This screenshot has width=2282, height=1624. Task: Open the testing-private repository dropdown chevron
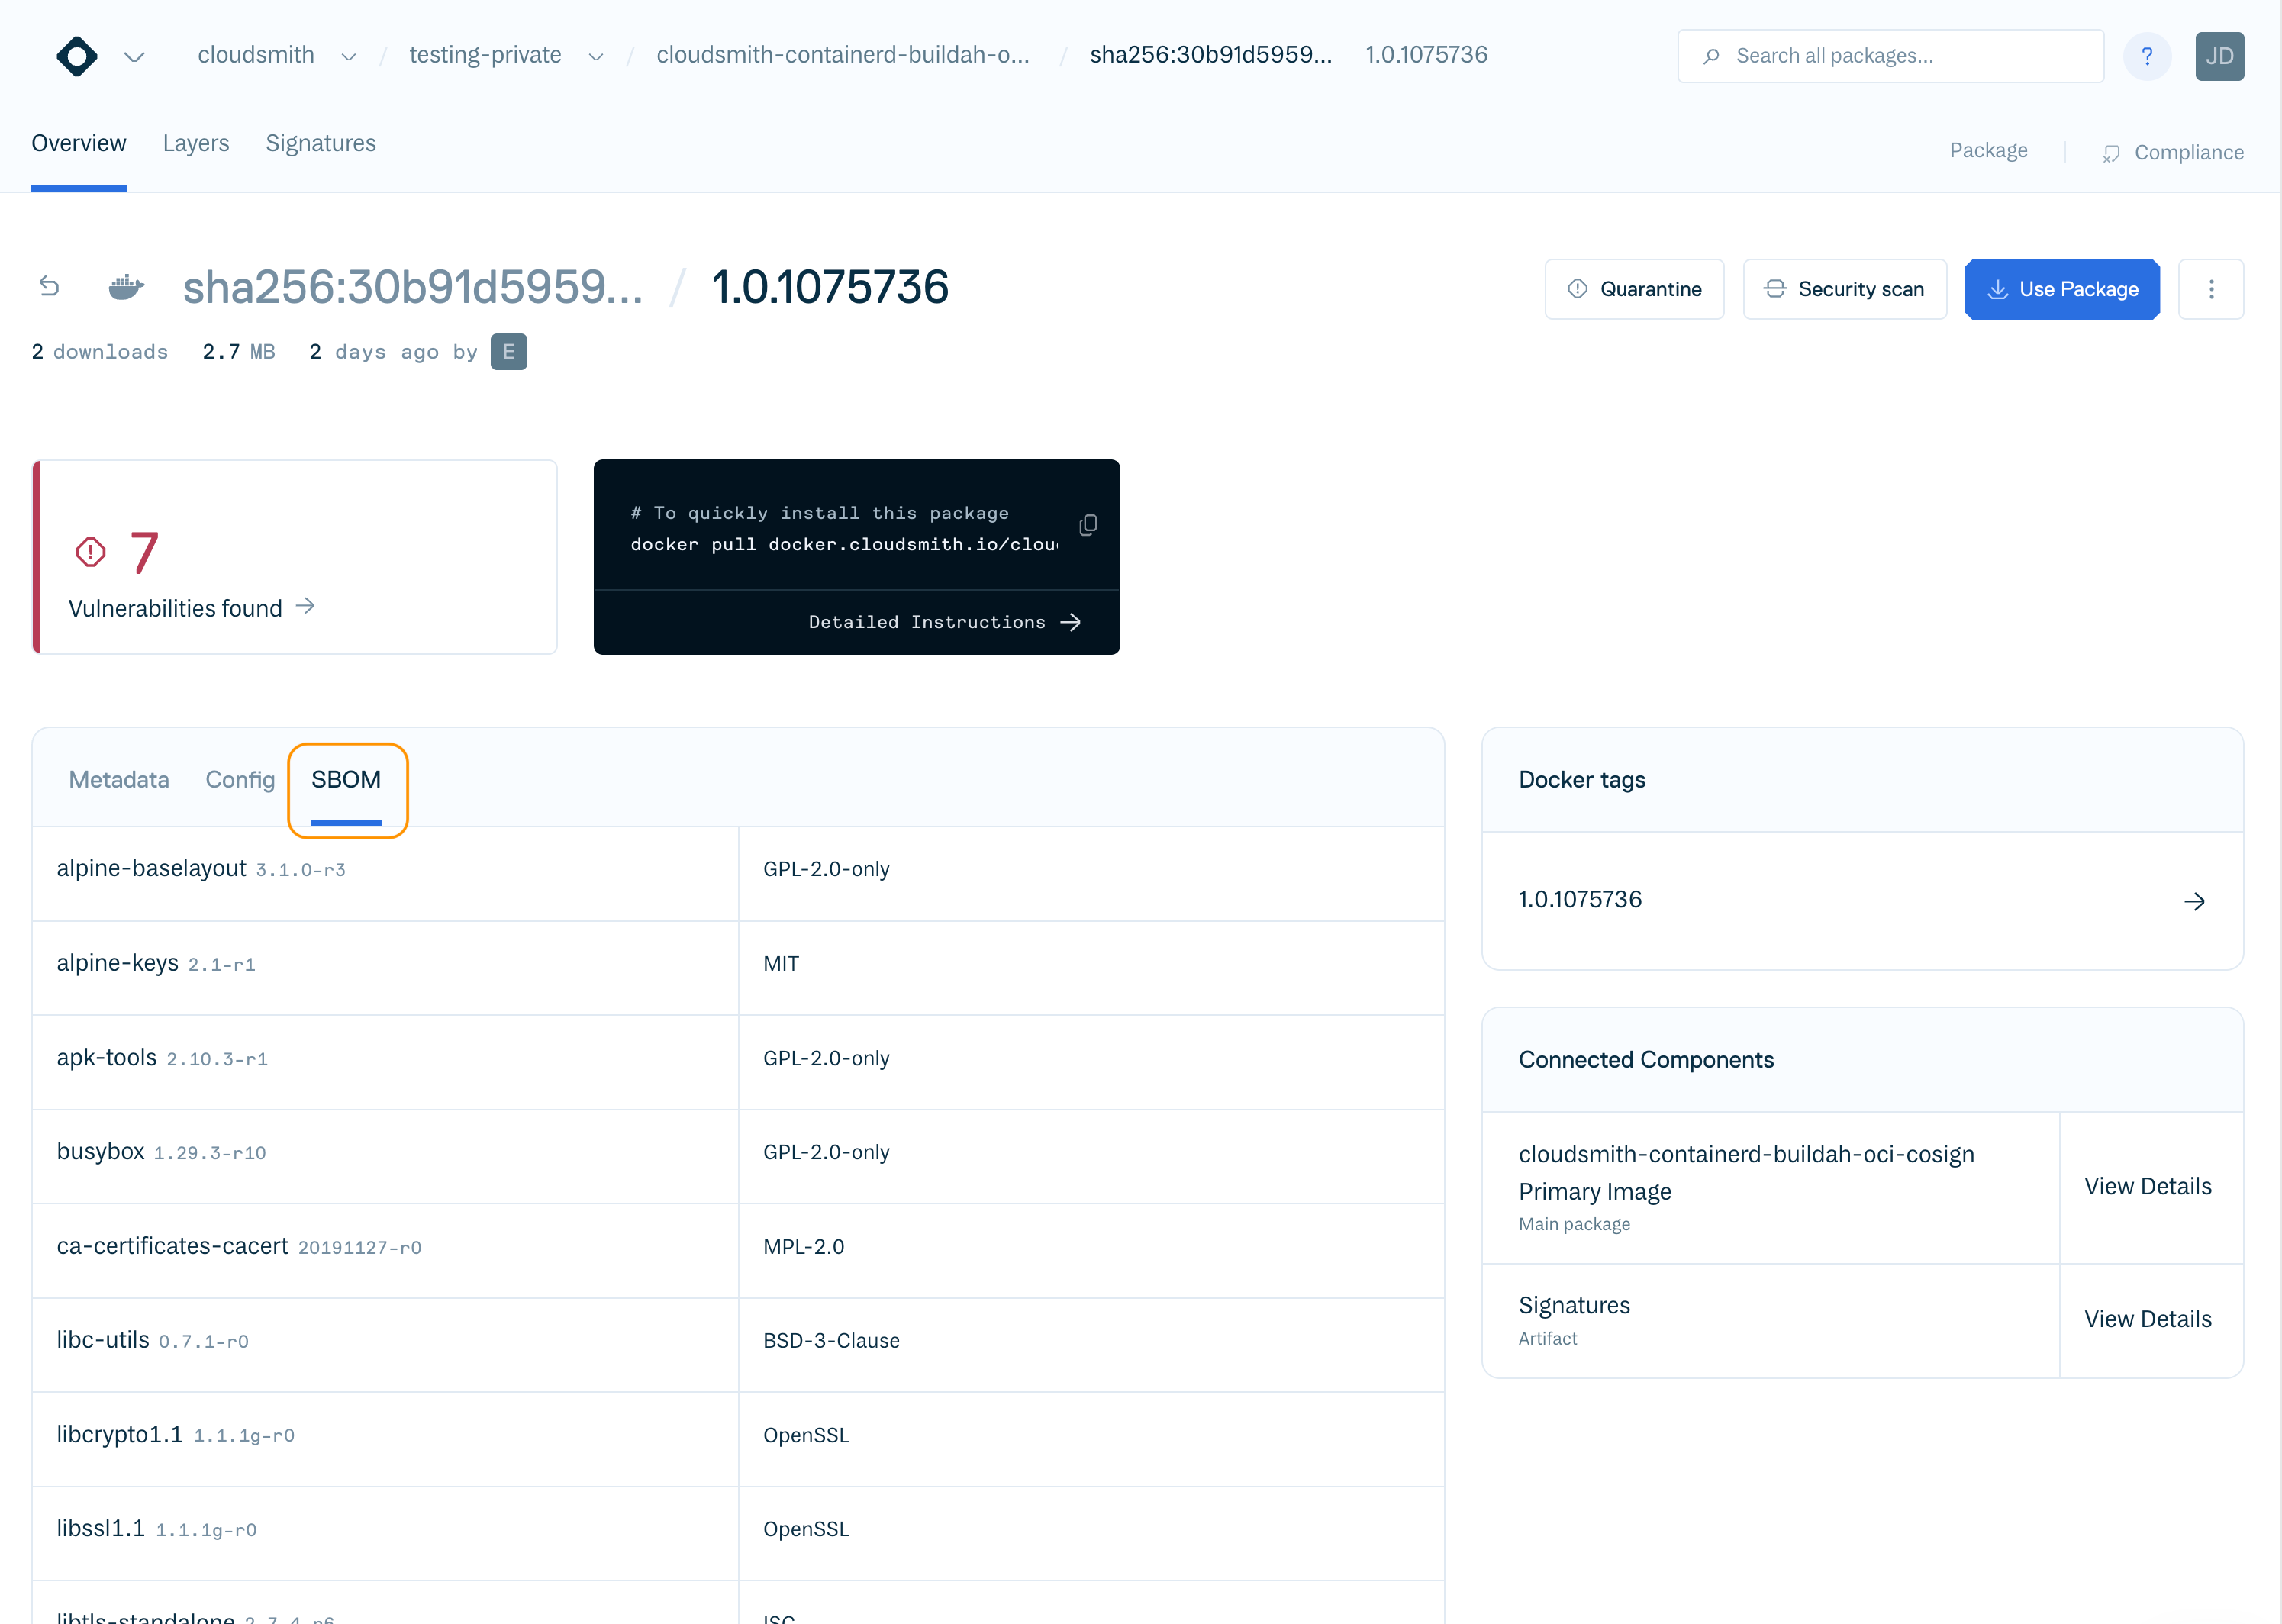click(596, 57)
